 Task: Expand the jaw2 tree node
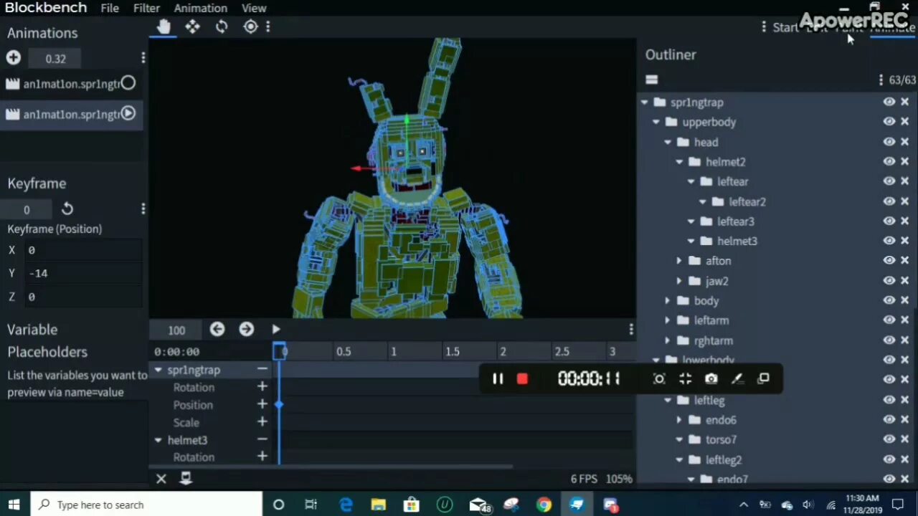pyautogui.click(x=679, y=281)
